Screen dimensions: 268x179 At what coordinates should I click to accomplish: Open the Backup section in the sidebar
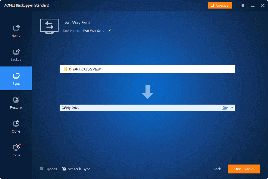tap(16, 55)
